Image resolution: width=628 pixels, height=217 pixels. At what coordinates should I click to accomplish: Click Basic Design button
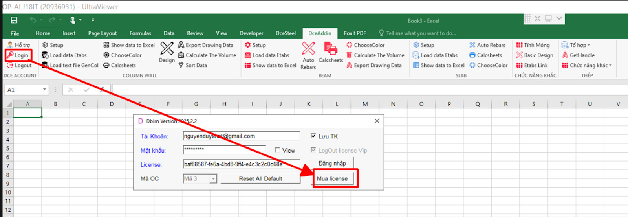click(x=535, y=55)
